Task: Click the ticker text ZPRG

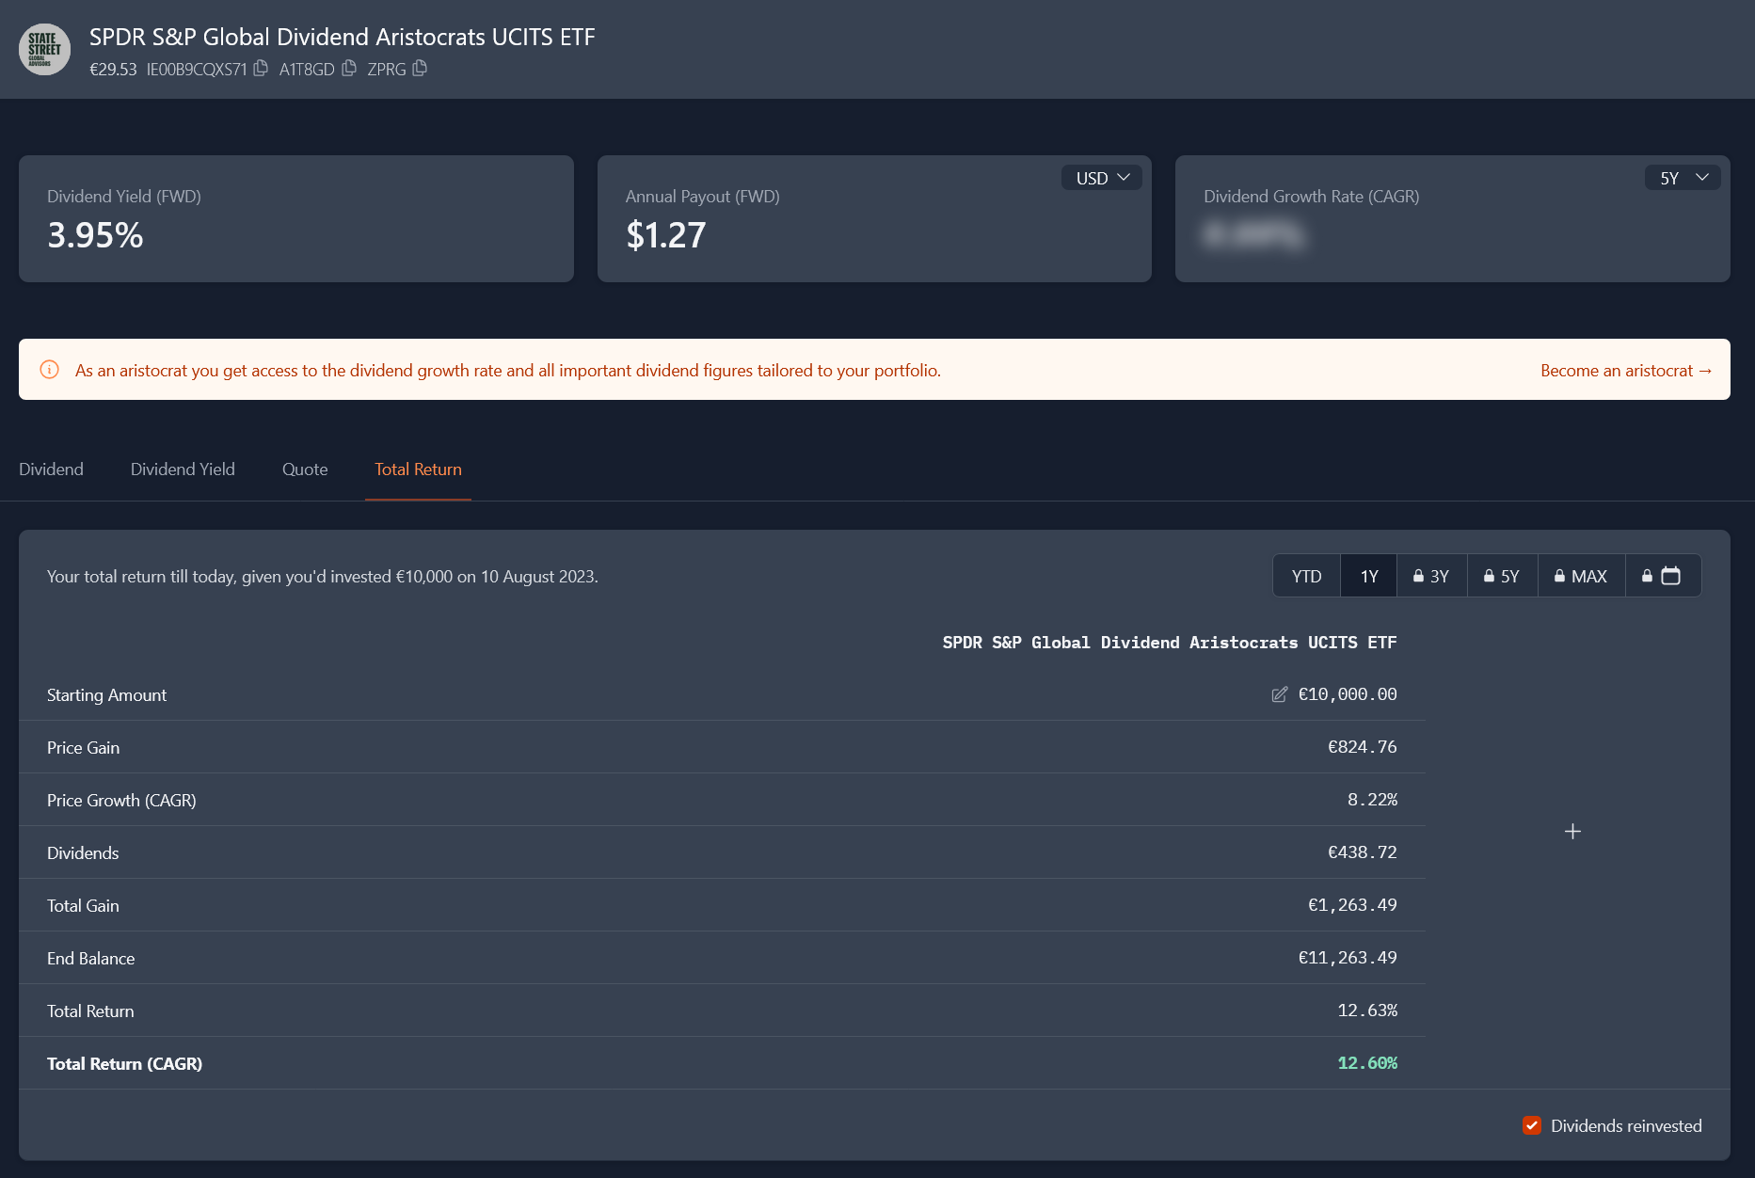Action: pos(387,70)
